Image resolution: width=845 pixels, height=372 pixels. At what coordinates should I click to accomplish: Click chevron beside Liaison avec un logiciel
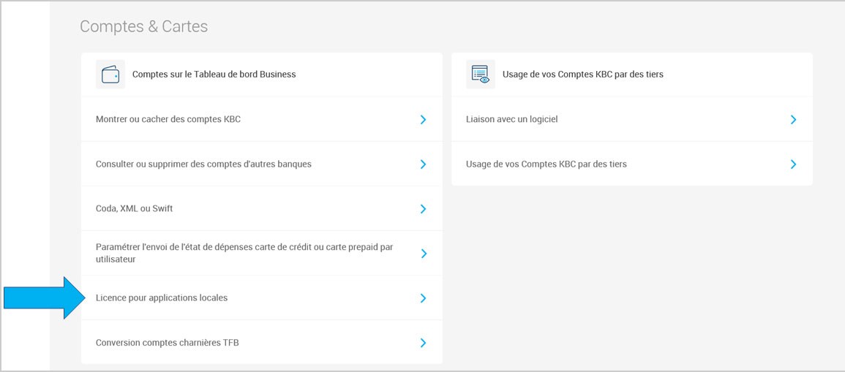[x=793, y=120]
